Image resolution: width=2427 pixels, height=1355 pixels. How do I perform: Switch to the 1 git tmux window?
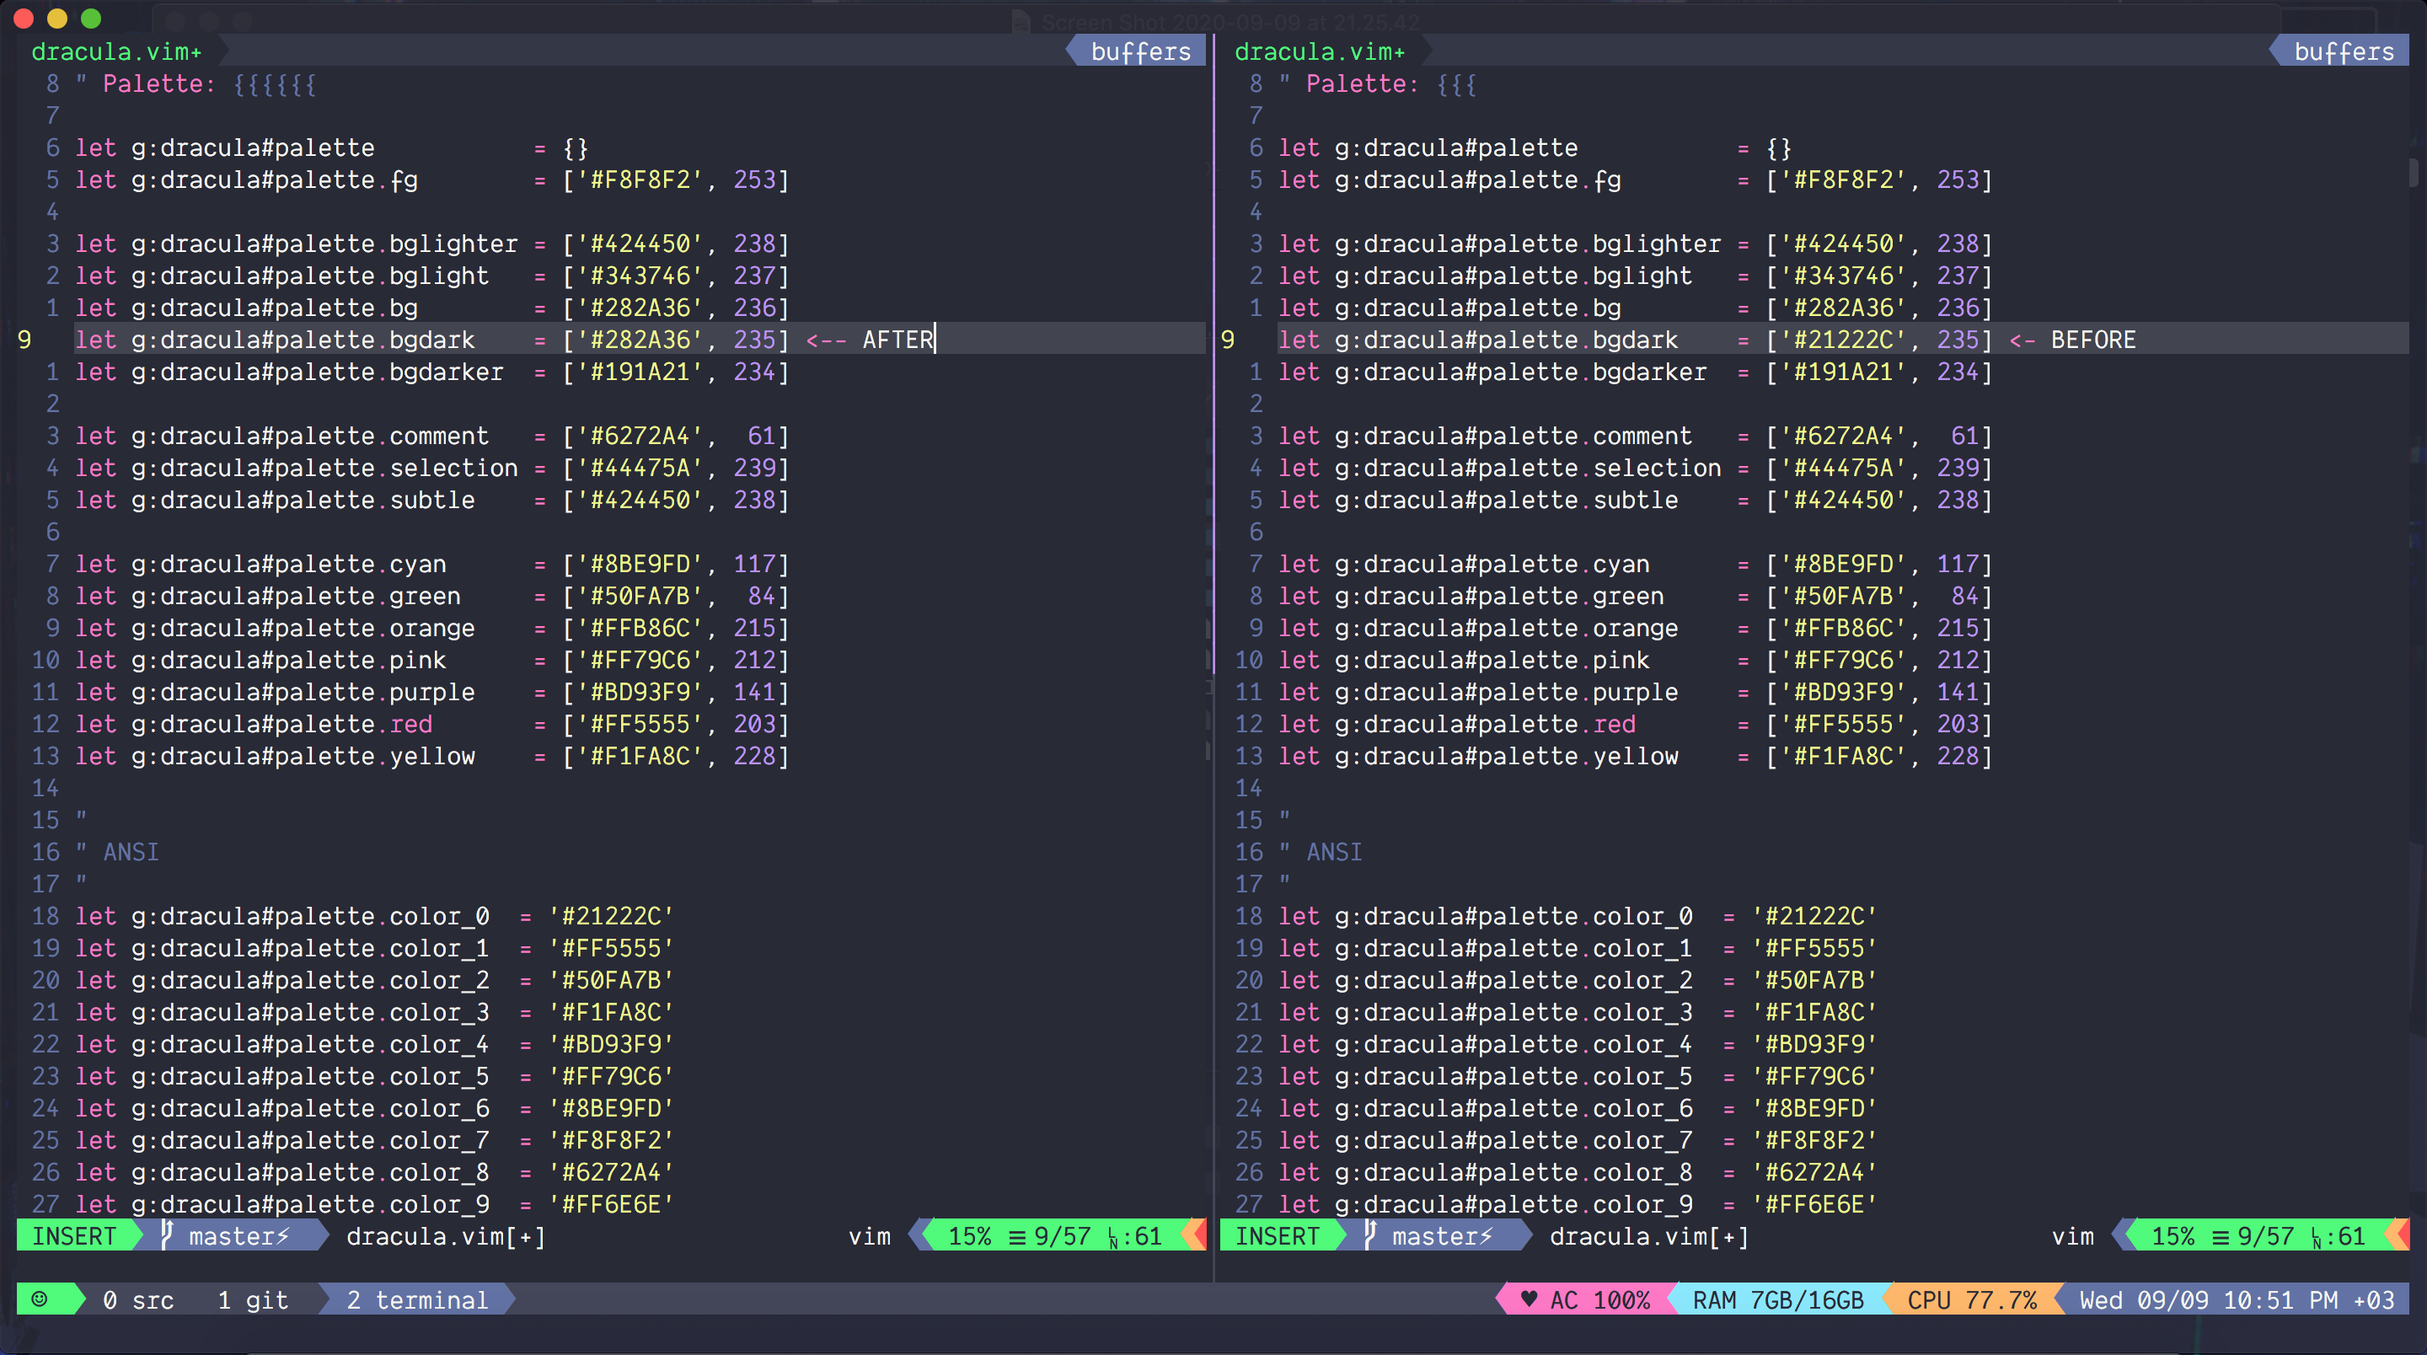254,1299
